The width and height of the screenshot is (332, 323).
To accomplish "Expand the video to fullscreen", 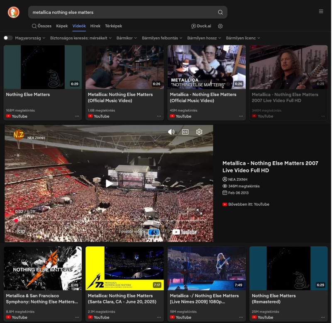I will (199, 211).
